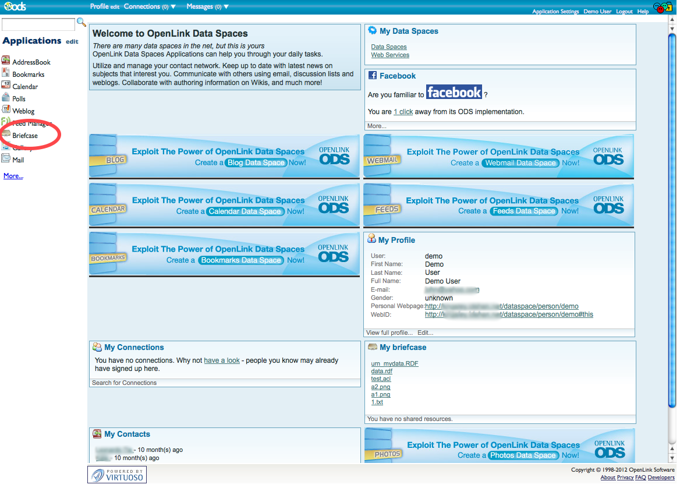Image resolution: width=687 pixels, height=495 pixels.
Task: Expand More... under Applications list
Action: tap(13, 176)
